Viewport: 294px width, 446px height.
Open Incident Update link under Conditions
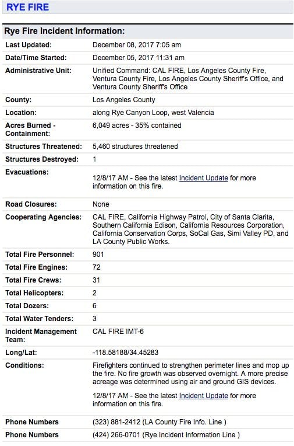pos(203,396)
